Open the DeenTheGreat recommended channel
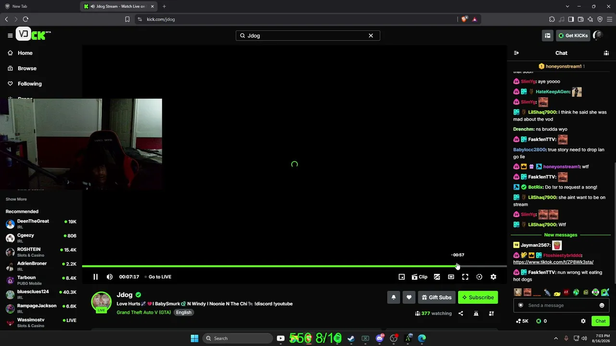This screenshot has height=346, width=616. [x=41, y=224]
